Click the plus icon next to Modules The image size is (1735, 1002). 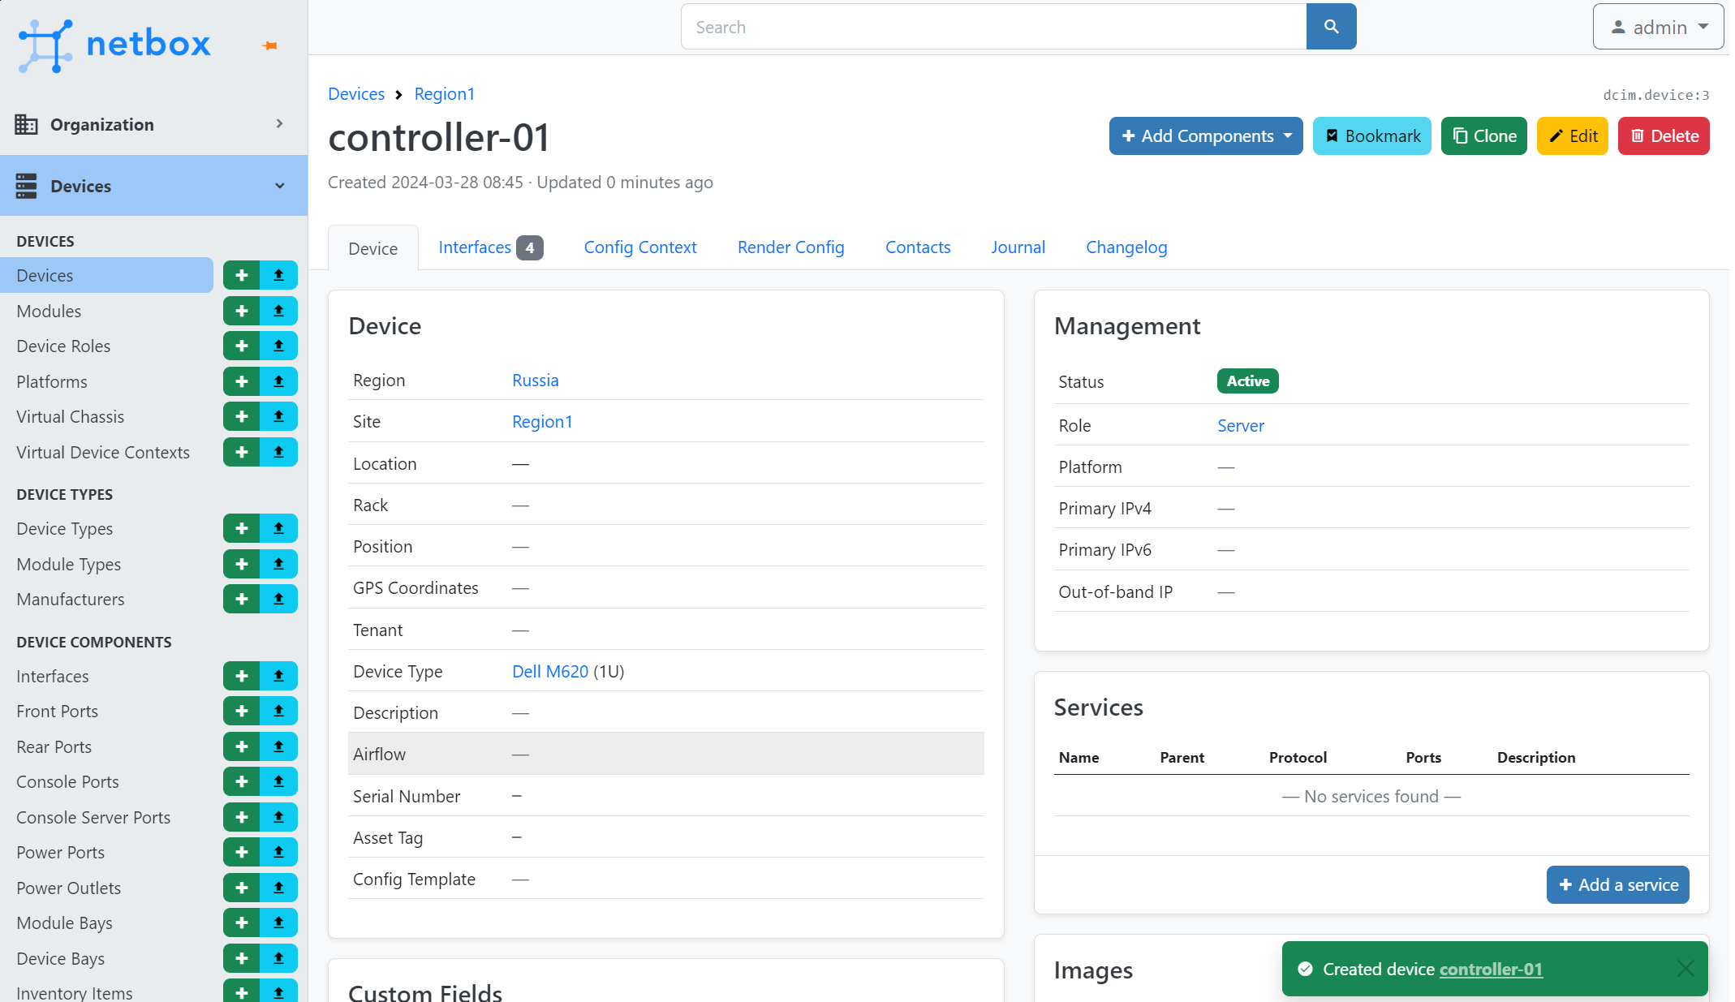tap(242, 311)
